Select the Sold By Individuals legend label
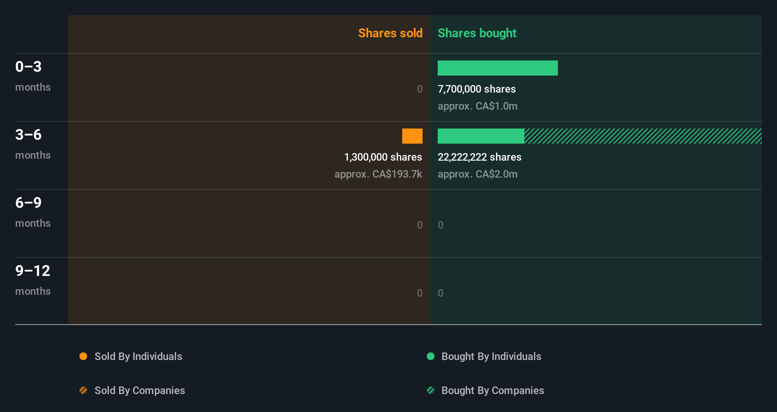Screen dimensions: 777x412 pyautogui.click(x=138, y=356)
